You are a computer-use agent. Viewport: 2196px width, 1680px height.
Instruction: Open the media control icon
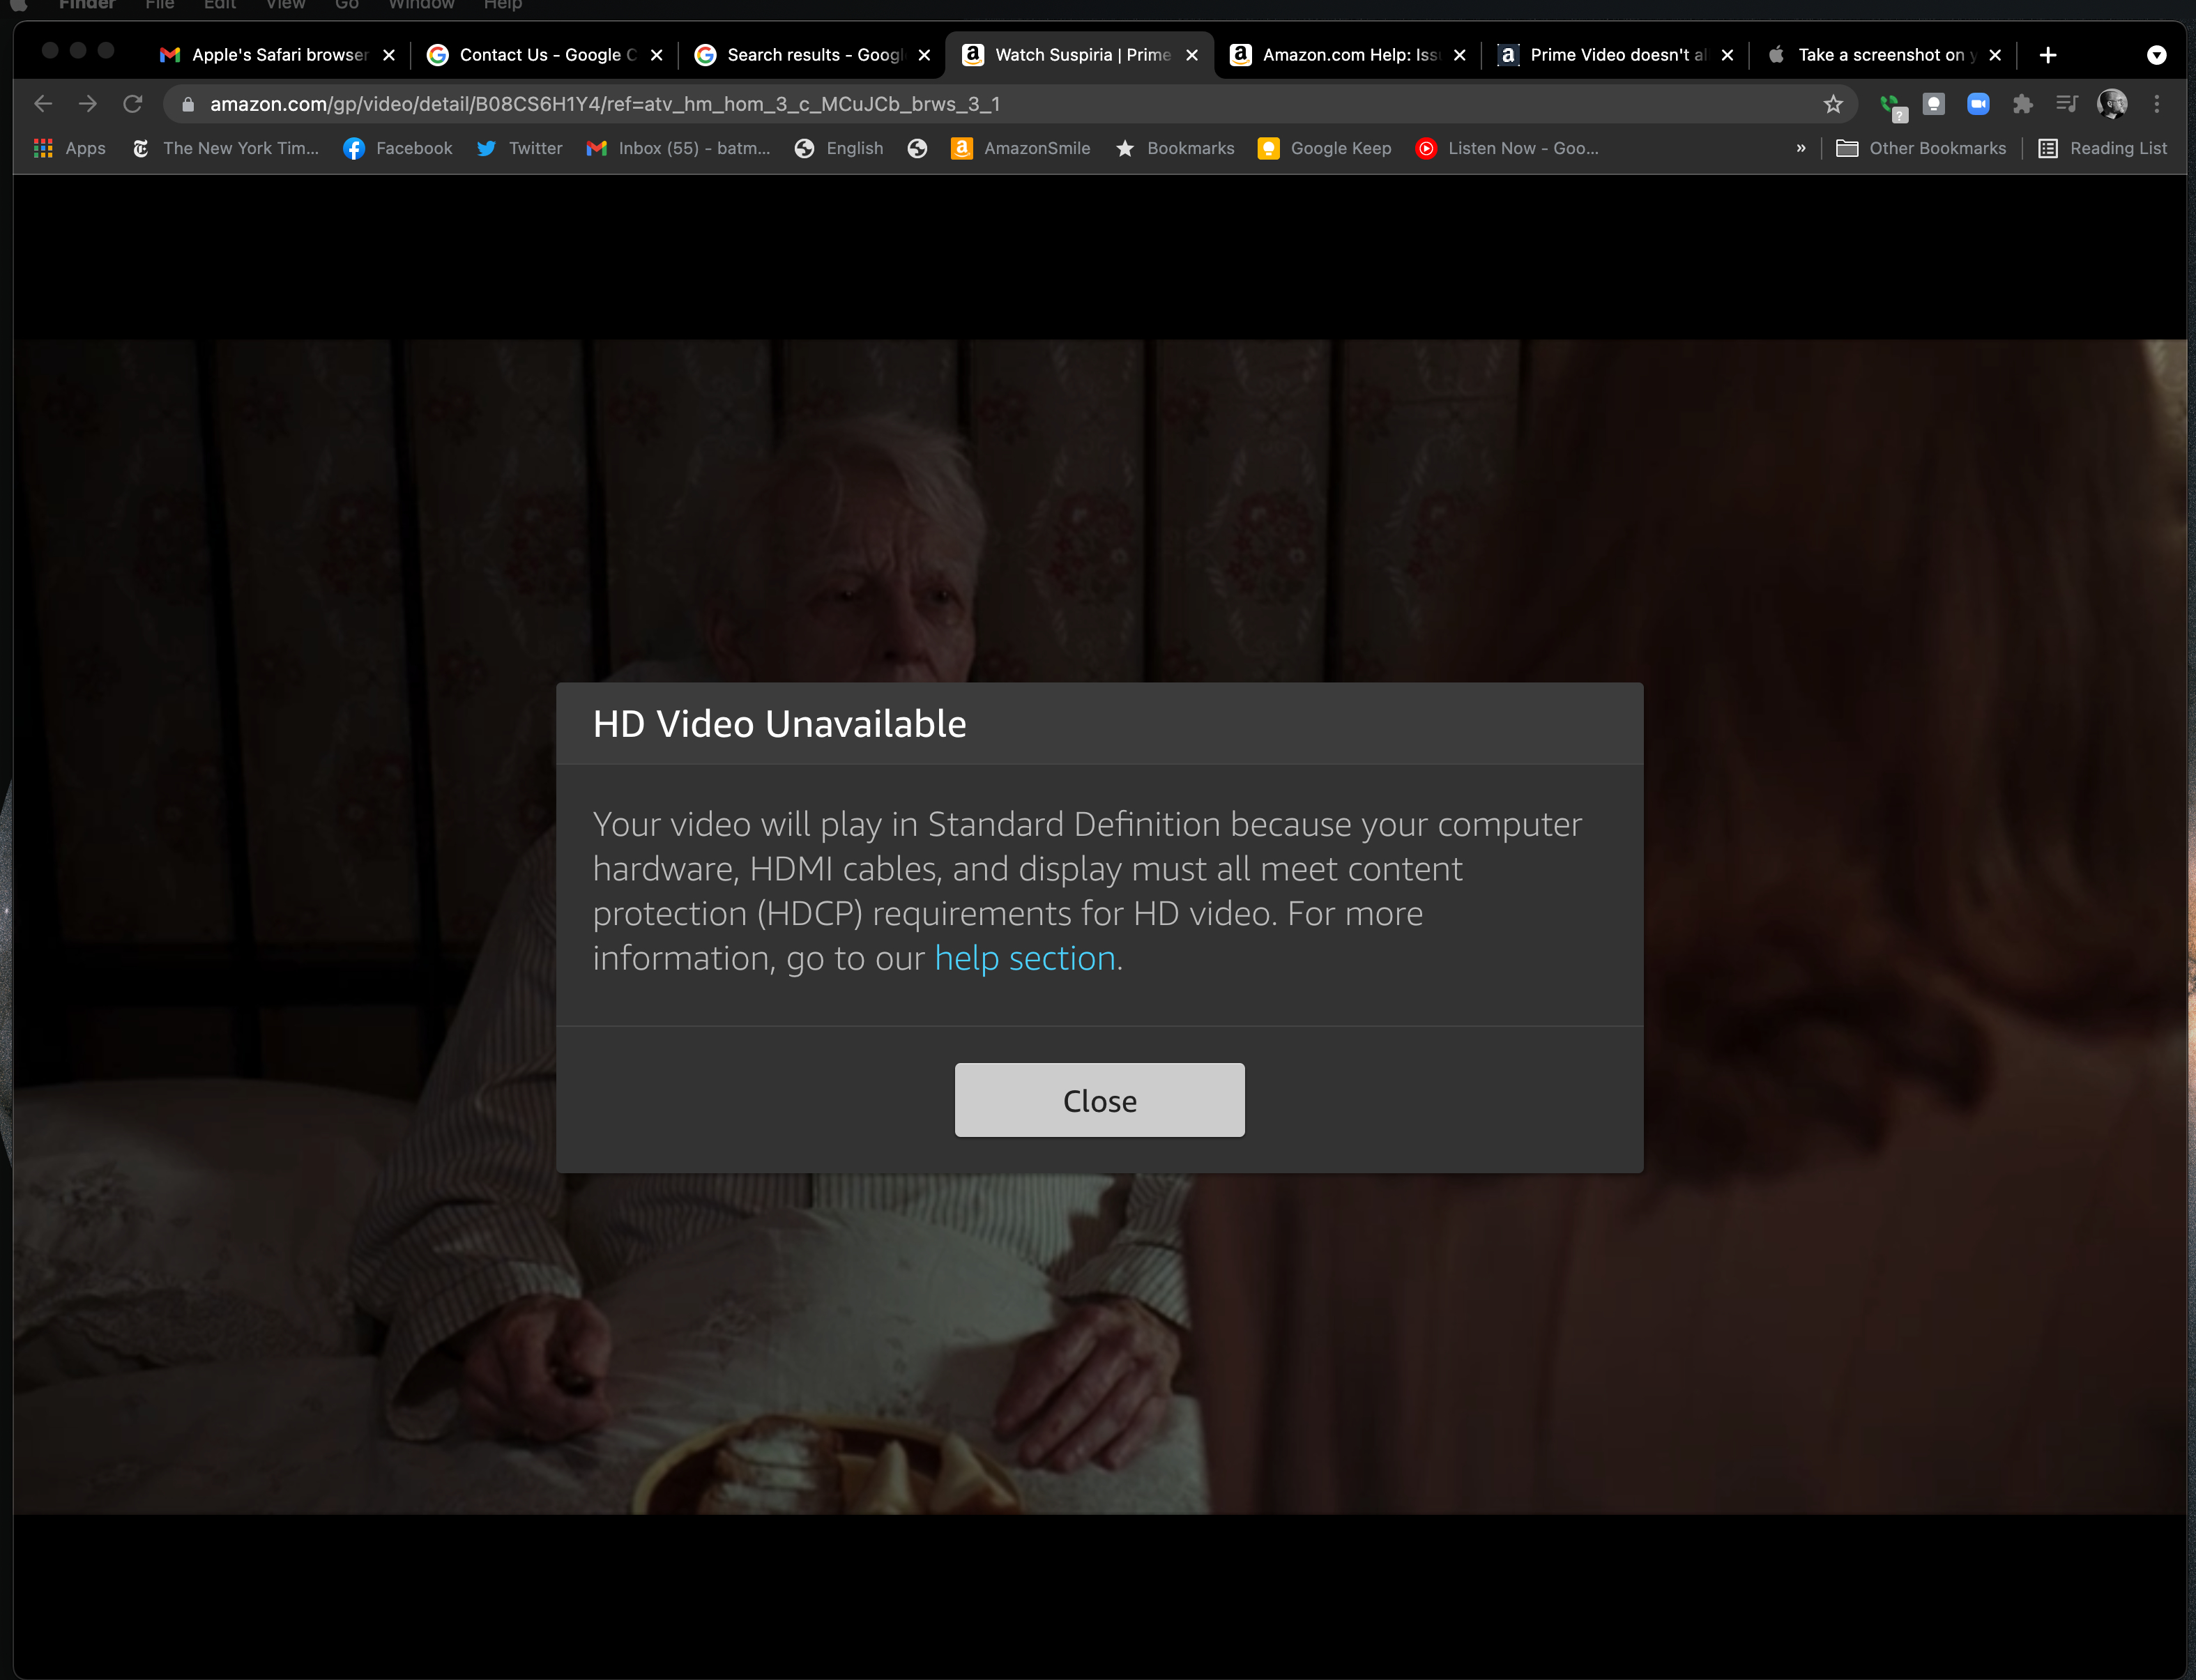pyautogui.click(x=2066, y=104)
